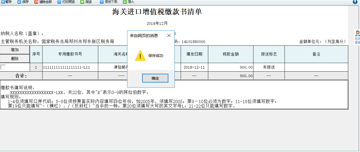Click the 税款金额 cell showing 900.00 in row 1
The image size is (360, 152).
pyautogui.click(x=230, y=67)
